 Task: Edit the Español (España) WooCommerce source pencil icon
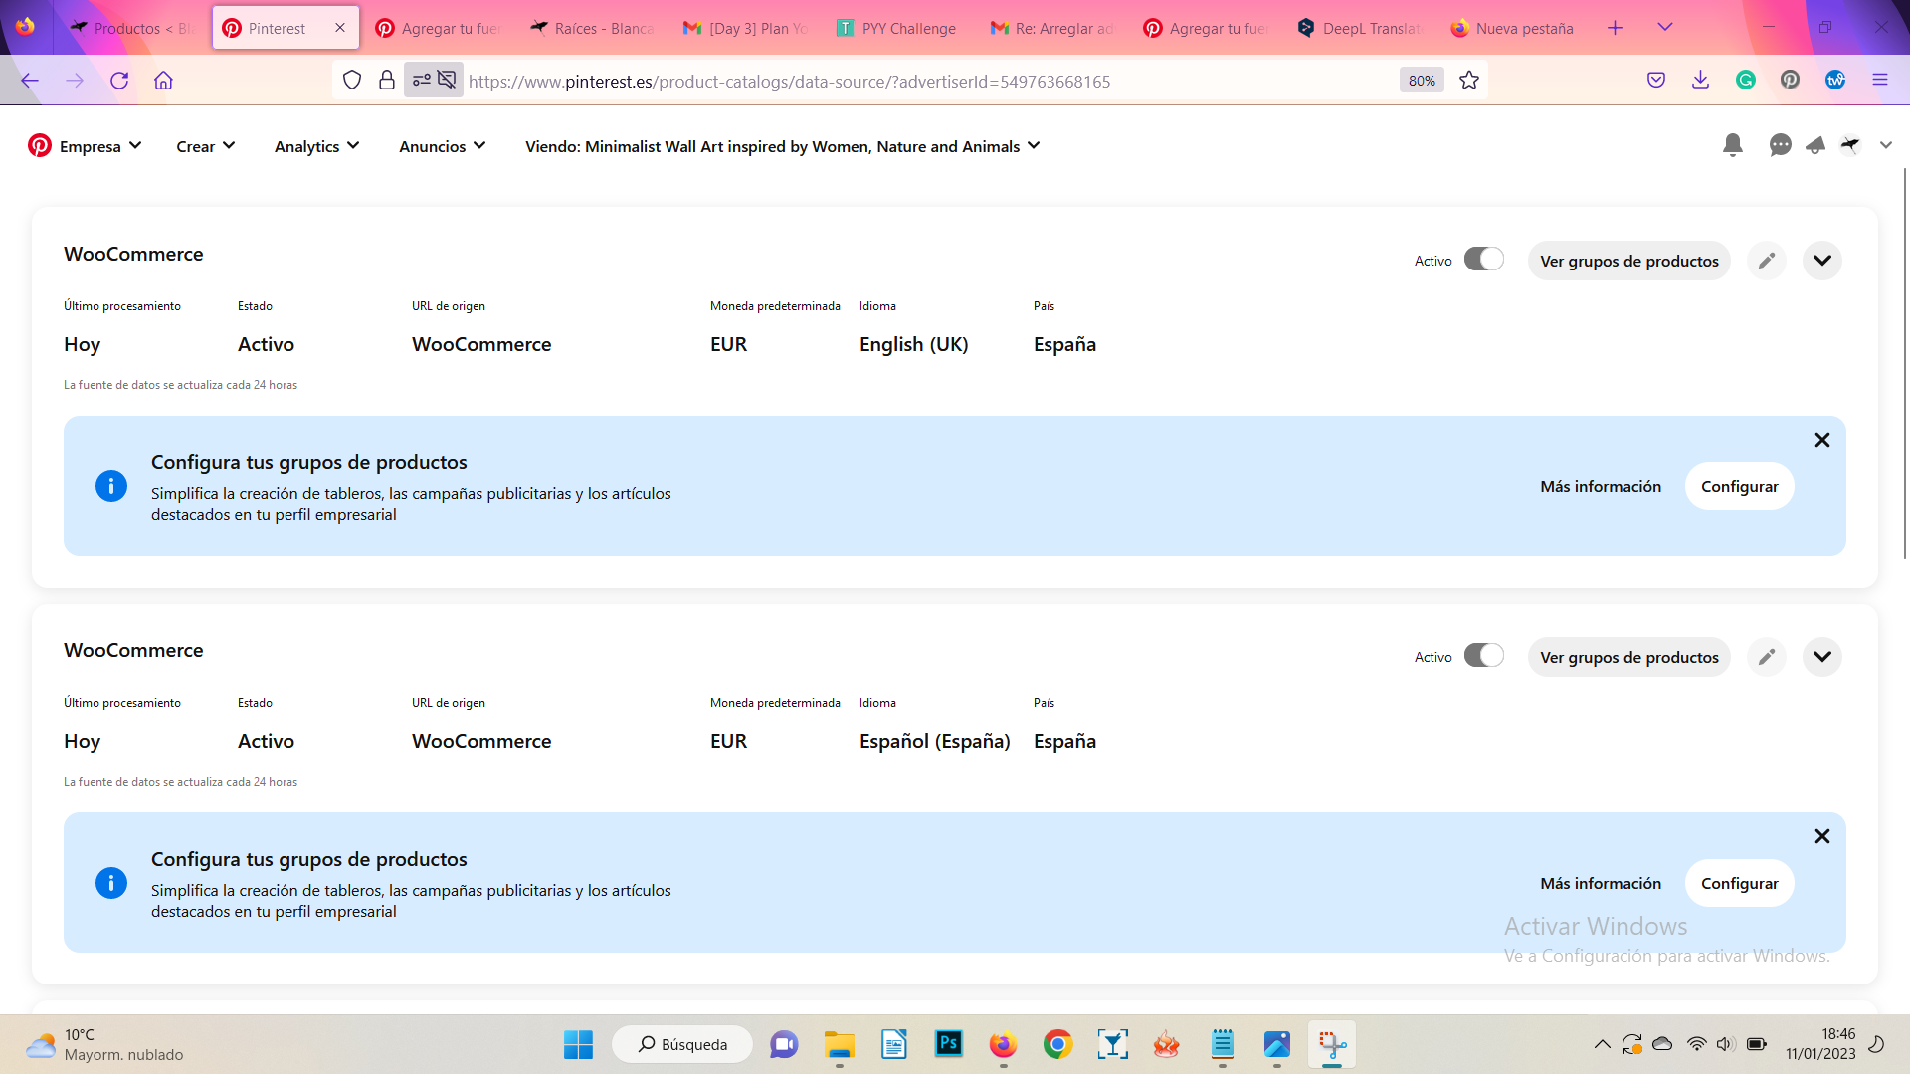click(1767, 657)
